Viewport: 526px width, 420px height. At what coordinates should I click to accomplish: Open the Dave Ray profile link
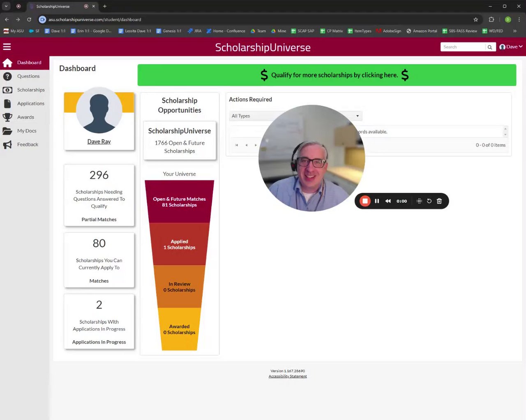click(x=99, y=142)
